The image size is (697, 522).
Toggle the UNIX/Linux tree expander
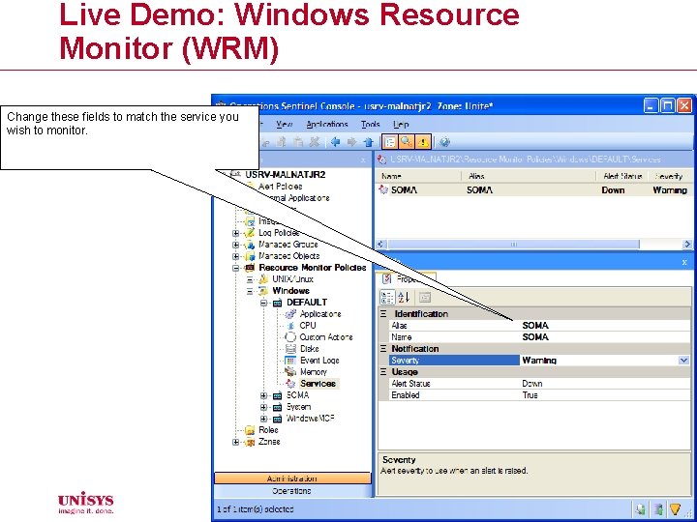pos(250,279)
